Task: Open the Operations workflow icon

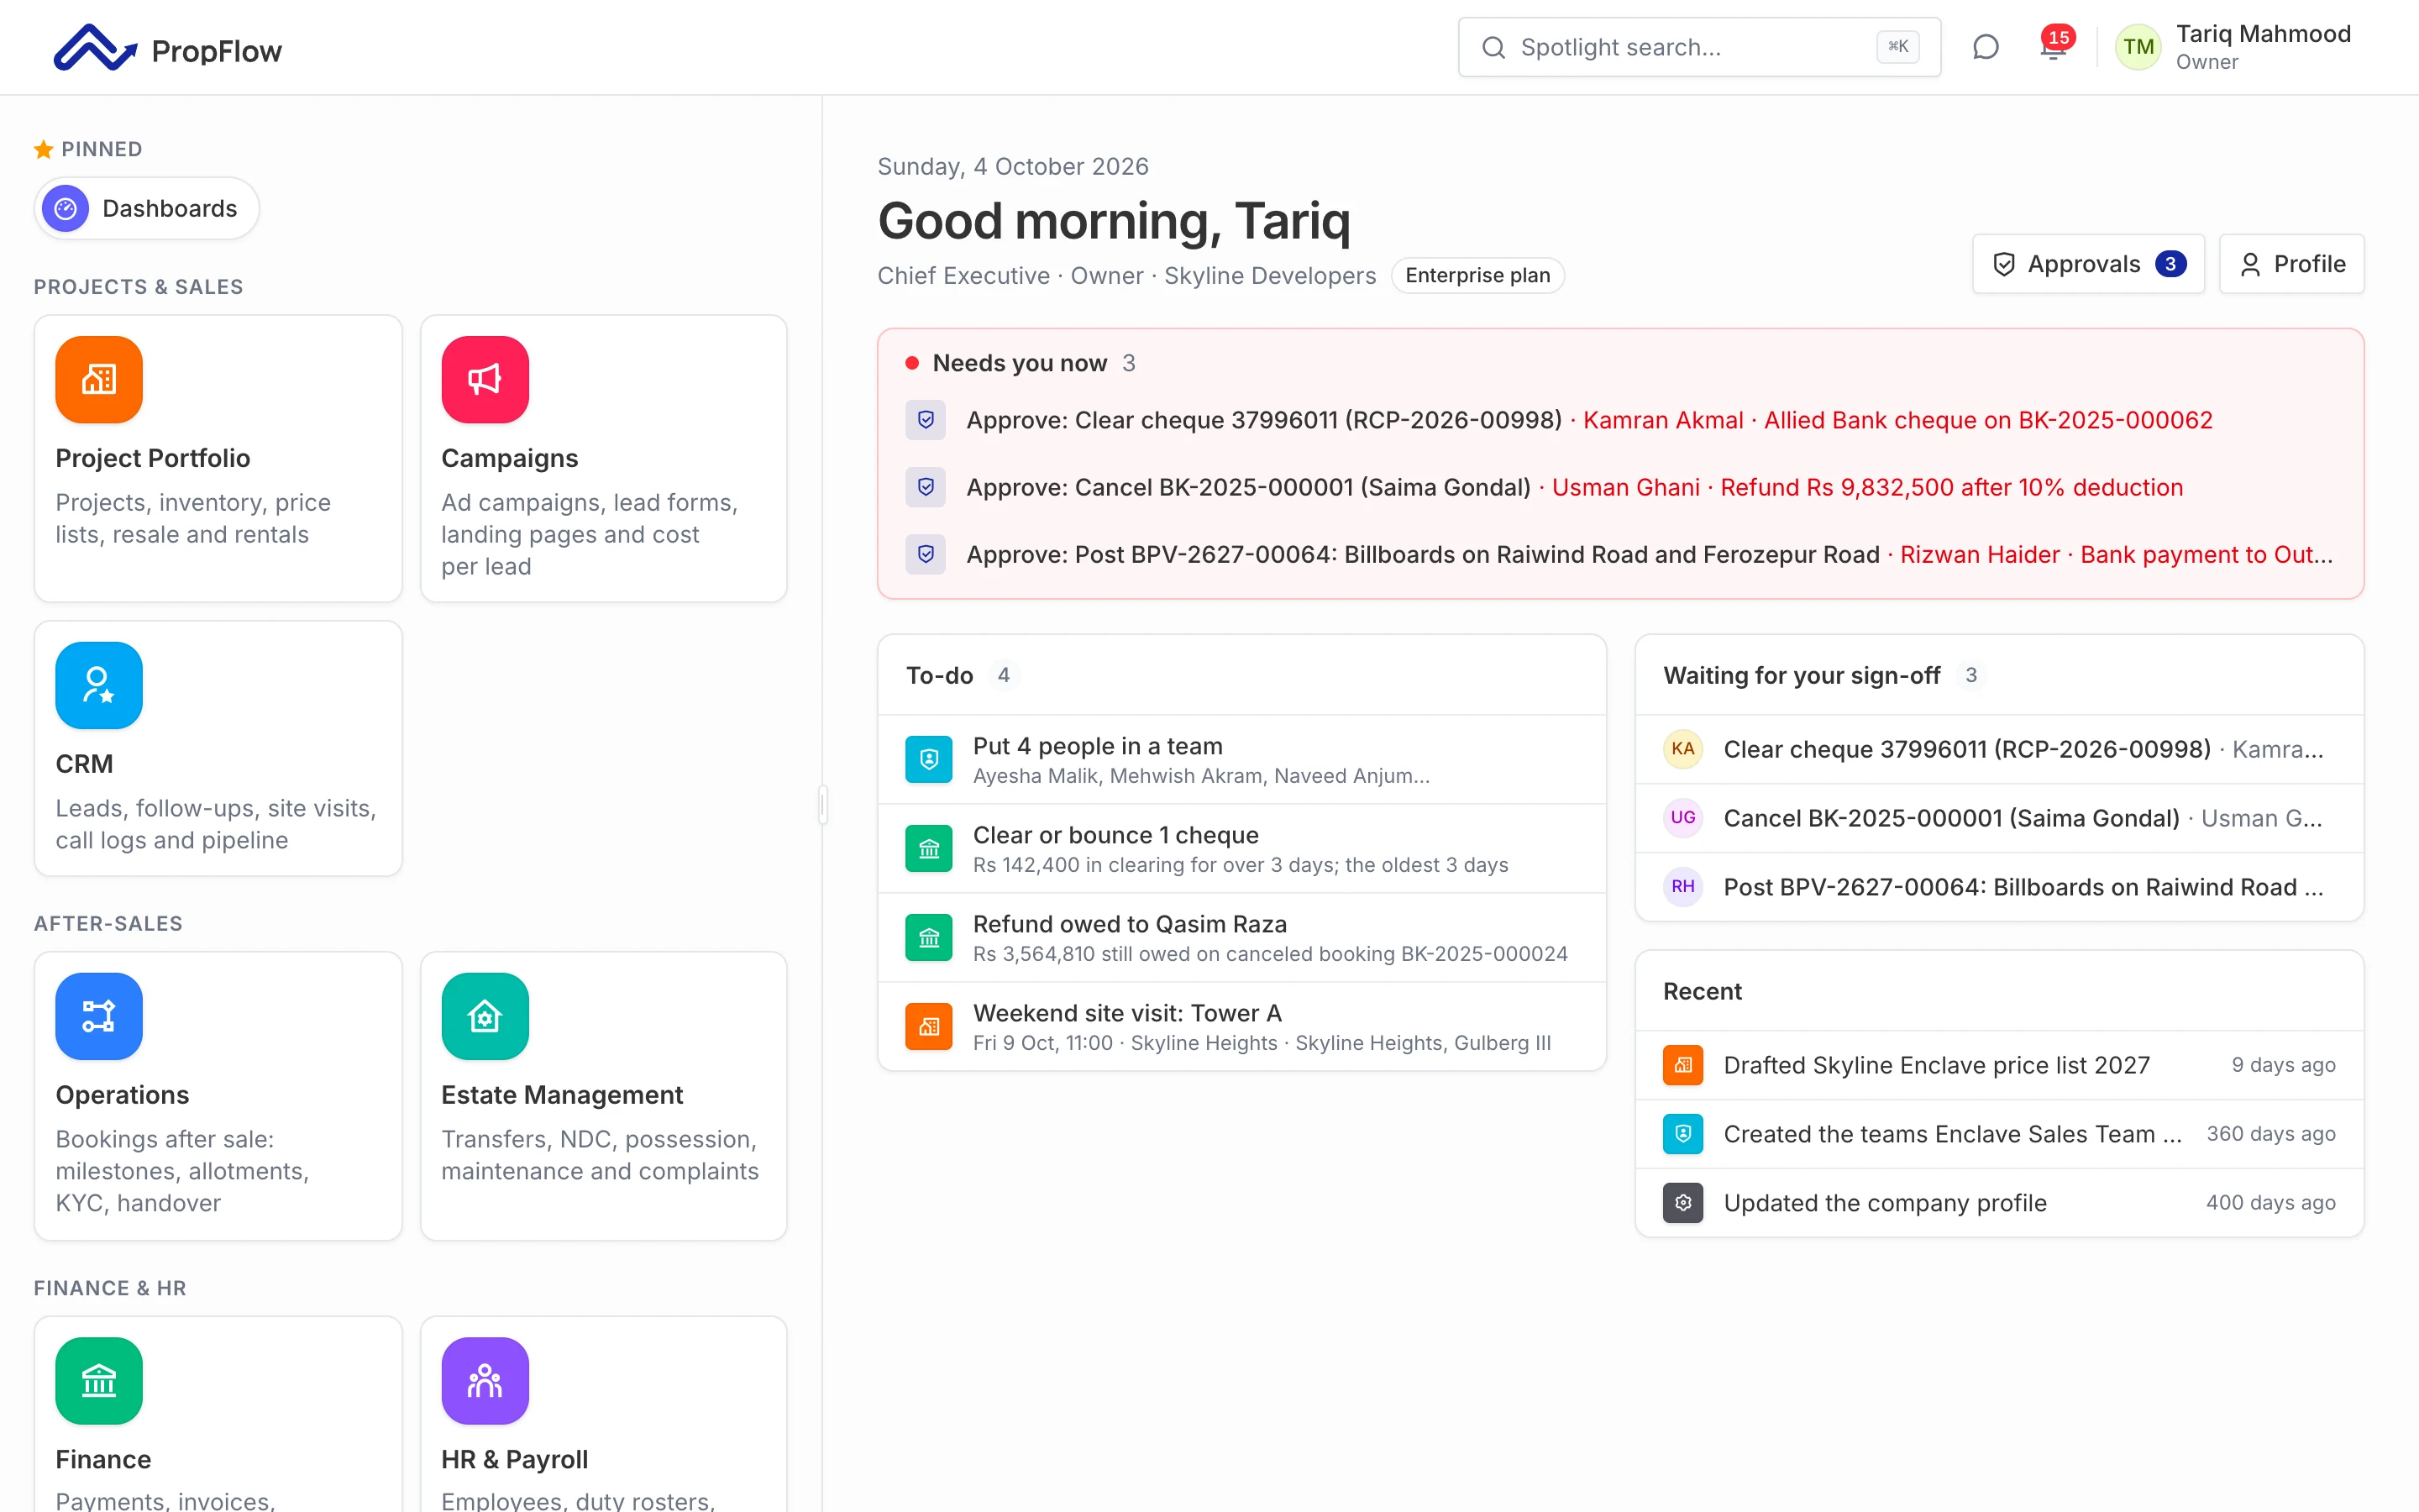Action: (x=99, y=1016)
